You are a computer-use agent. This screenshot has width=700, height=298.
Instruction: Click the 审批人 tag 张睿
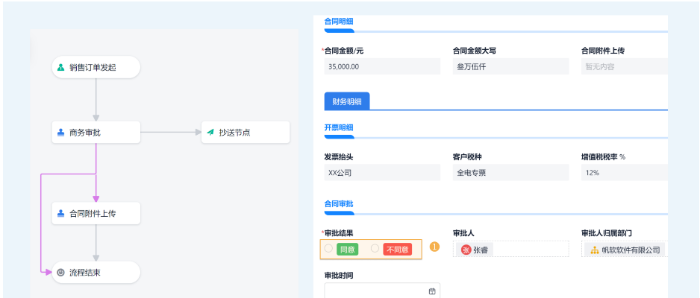point(475,250)
